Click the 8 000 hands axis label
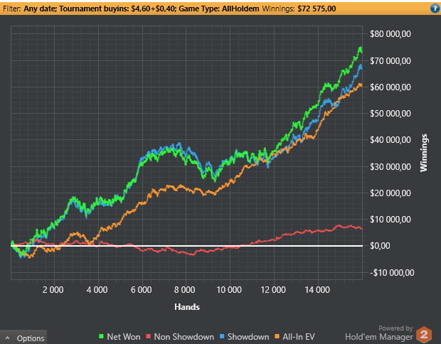This screenshot has width=441, height=344. click(x=184, y=290)
